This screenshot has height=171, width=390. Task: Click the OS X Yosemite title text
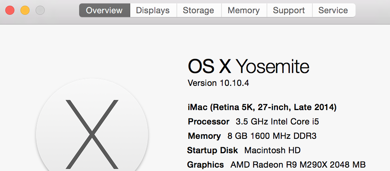point(248,67)
